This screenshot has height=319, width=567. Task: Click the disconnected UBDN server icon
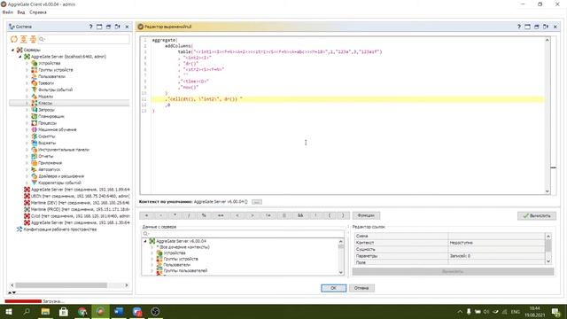[27, 196]
